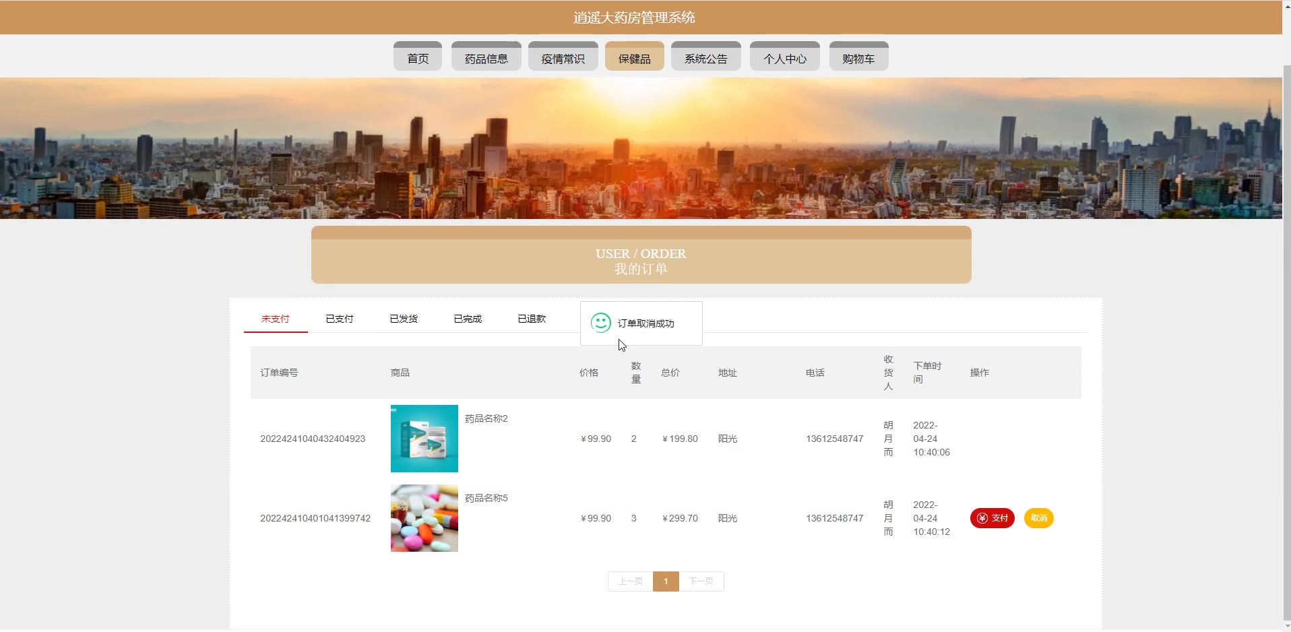Switch to the 未支付 orders tab
This screenshot has width=1291, height=632.
tap(275, 319)
